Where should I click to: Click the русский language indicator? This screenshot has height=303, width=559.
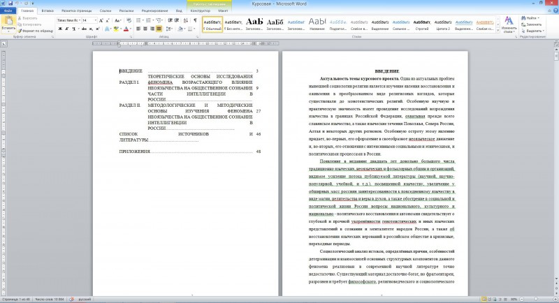[x=85, y=300]
